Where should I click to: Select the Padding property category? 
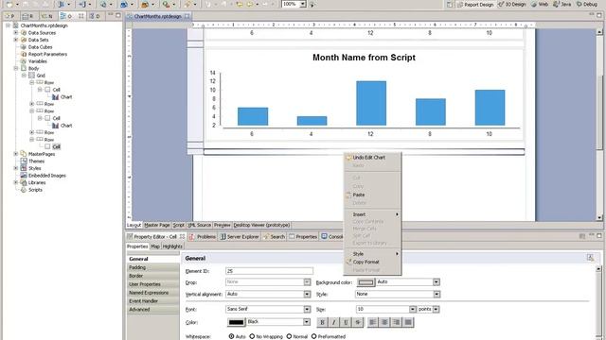[153, 267]
